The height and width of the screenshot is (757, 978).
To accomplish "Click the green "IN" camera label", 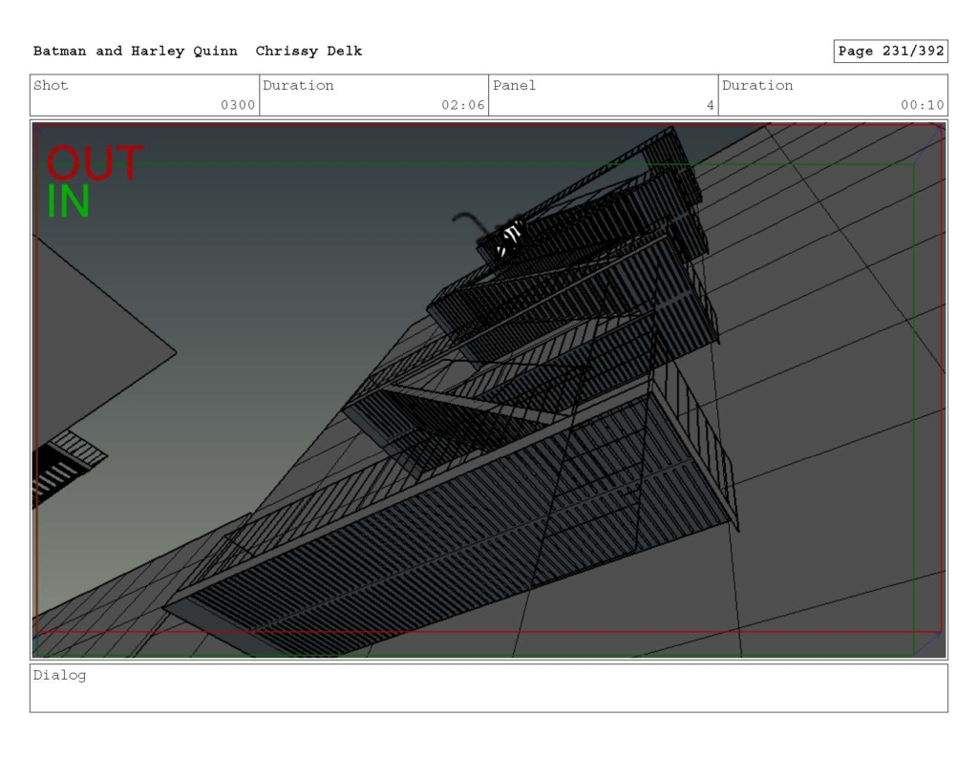I will pos(69,200).
